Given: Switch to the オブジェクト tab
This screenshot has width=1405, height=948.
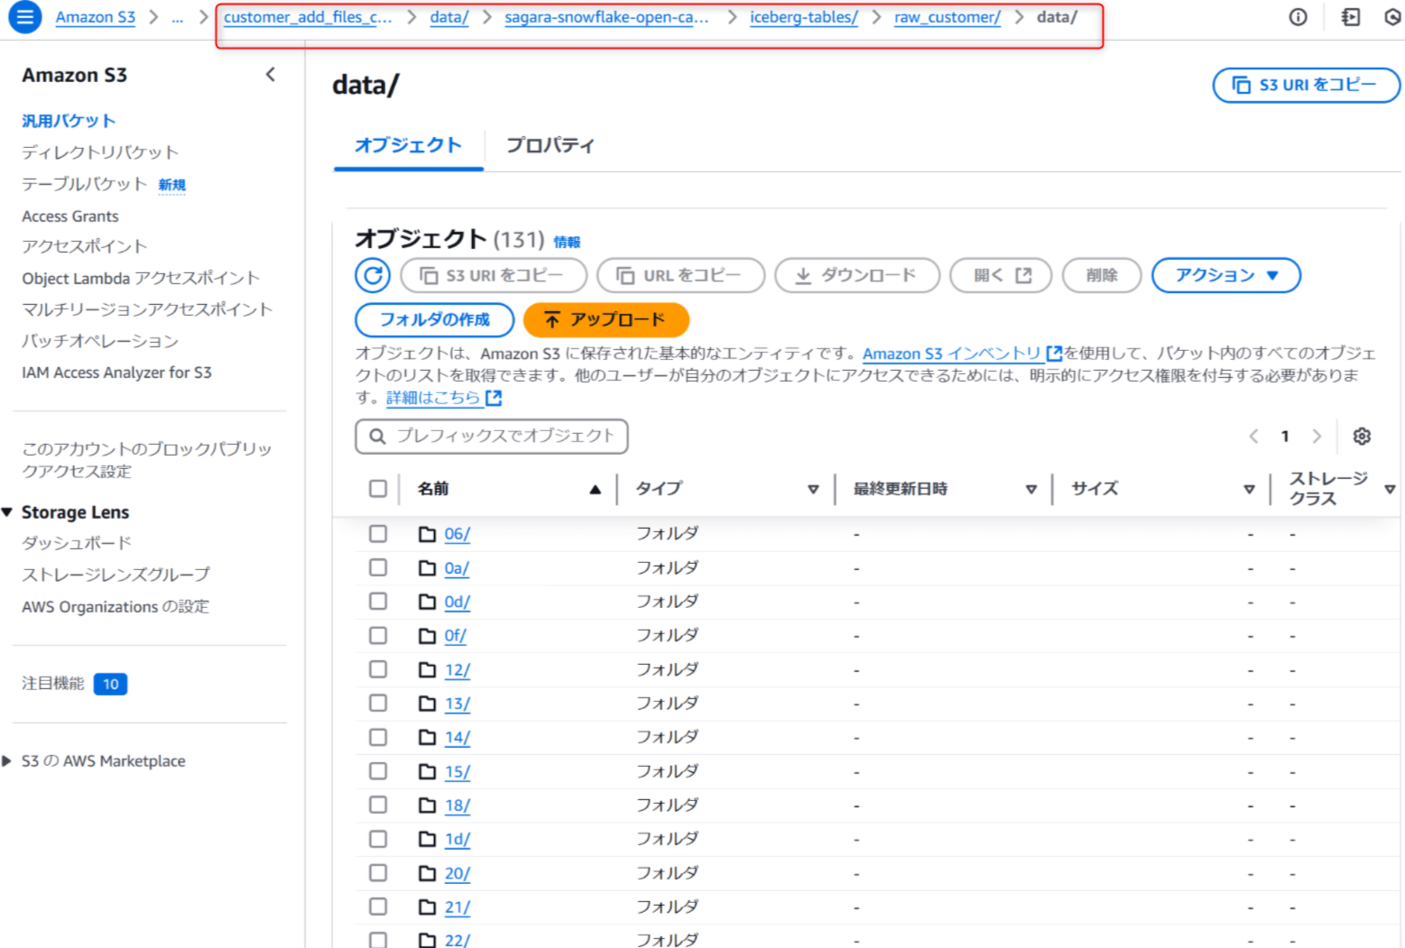Looking at the screenshot, I should (x=408, y=145).
